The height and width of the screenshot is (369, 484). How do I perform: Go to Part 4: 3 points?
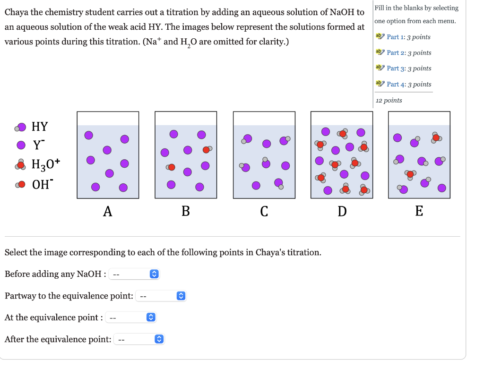[x=409, y=84]
